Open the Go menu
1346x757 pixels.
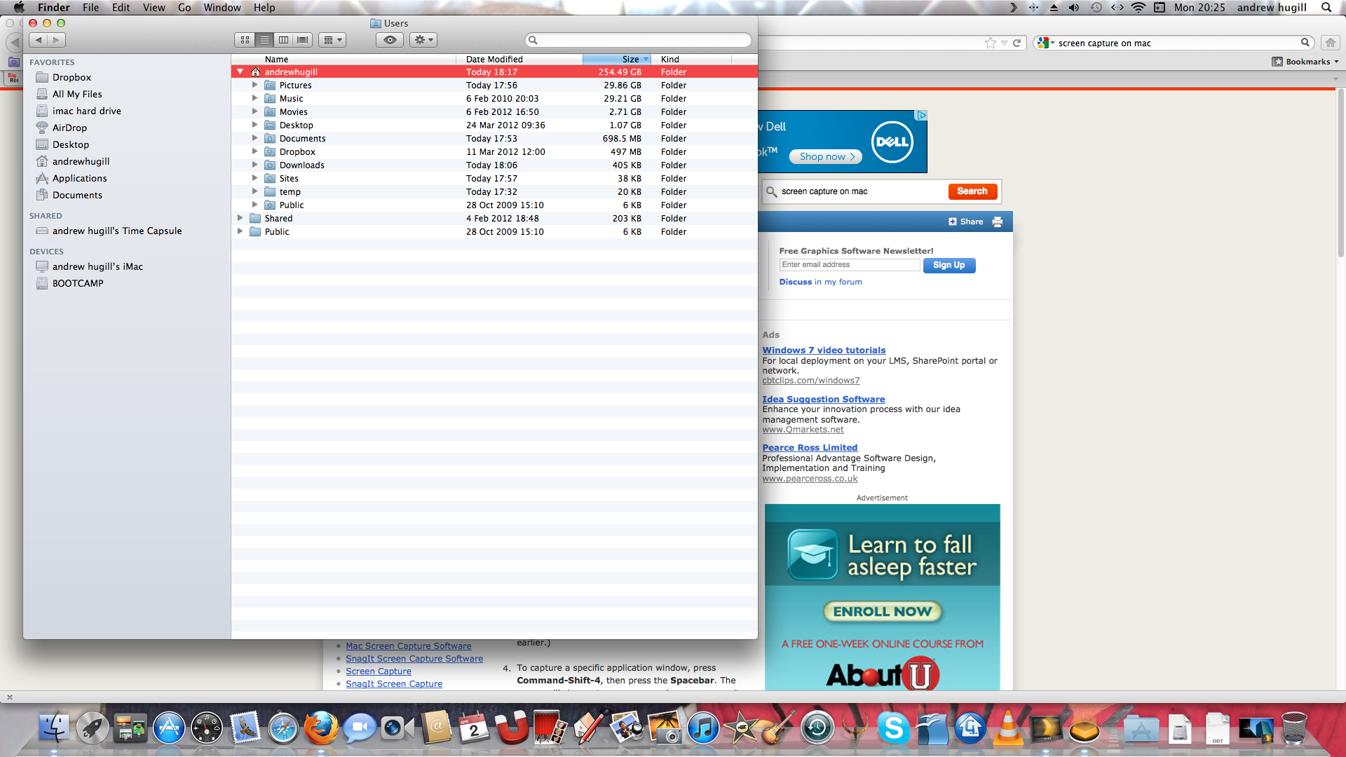[184, 8]
